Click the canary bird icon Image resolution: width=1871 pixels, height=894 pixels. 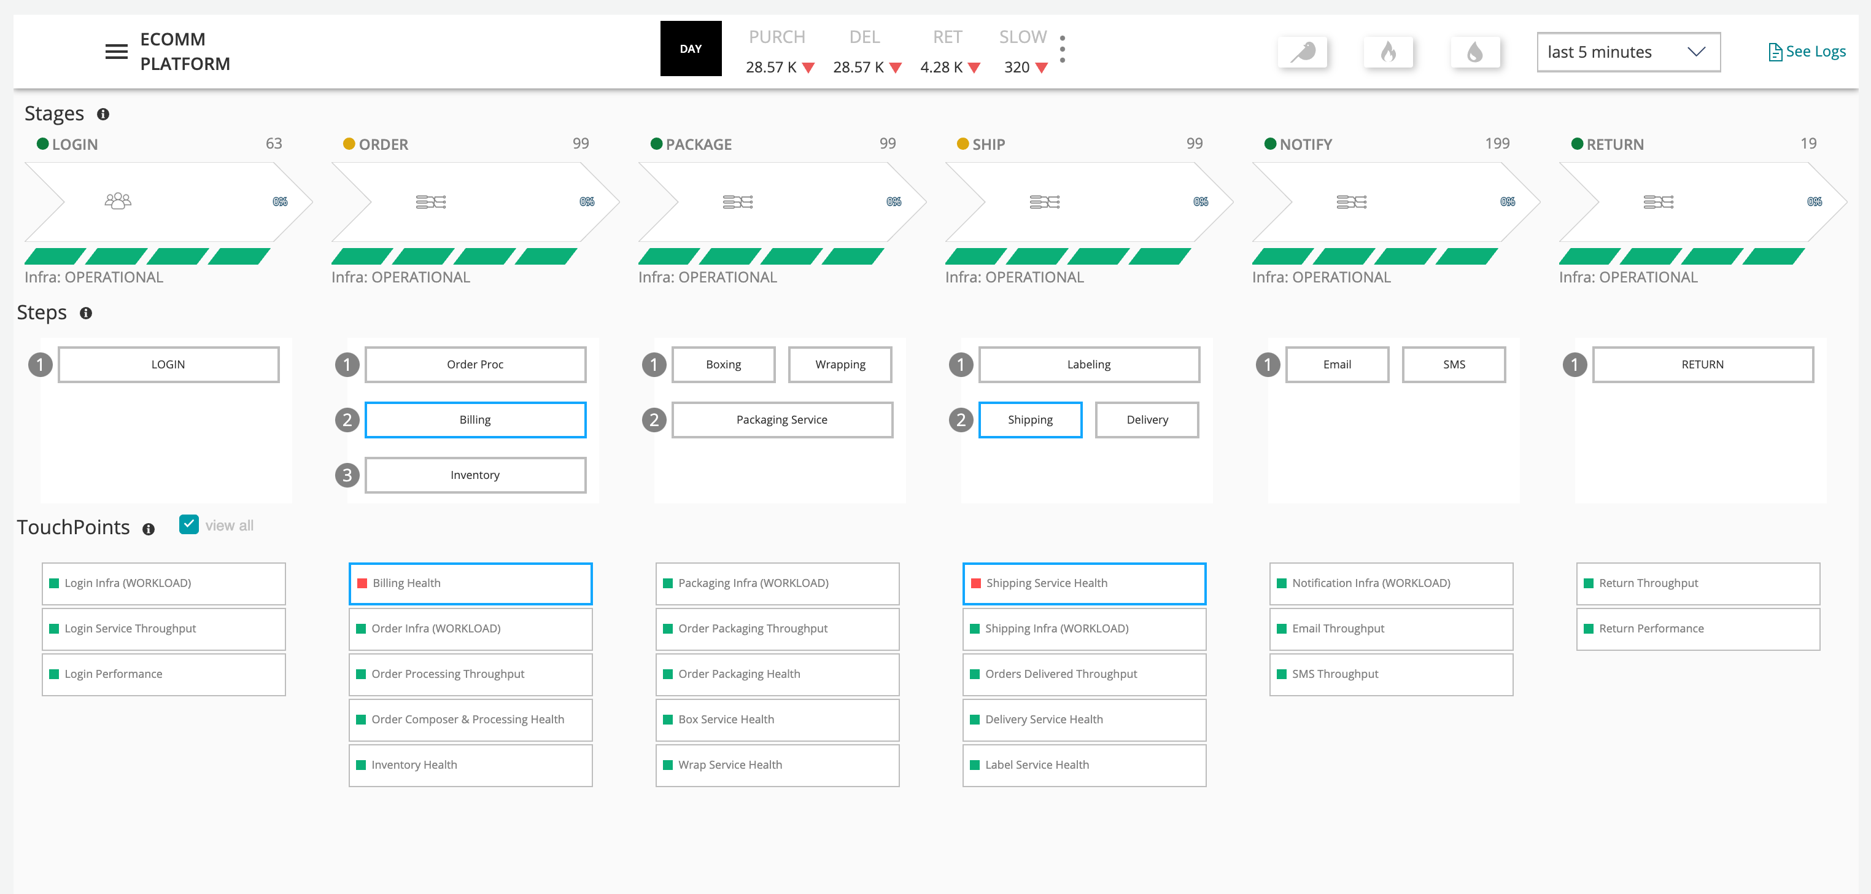(x=1303, y=52)
